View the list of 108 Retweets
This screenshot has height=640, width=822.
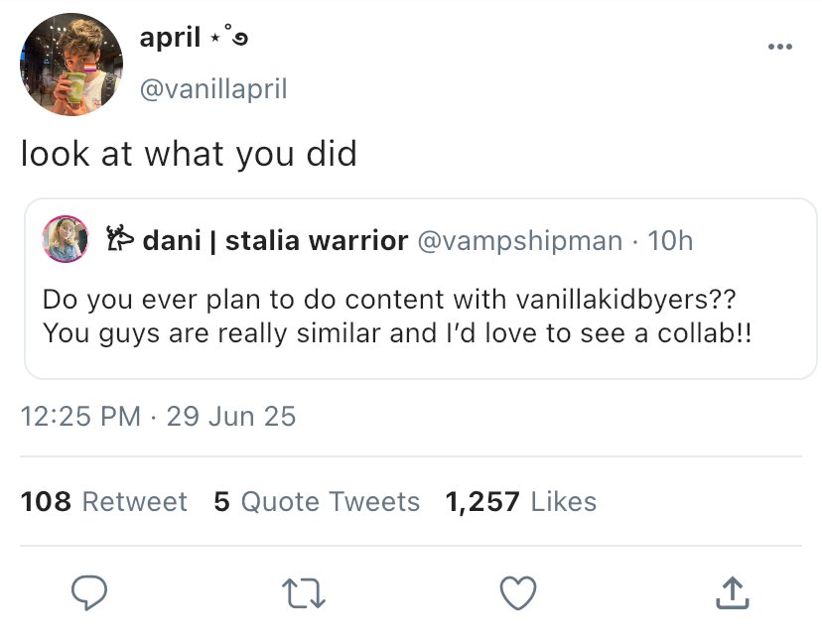(103, 502)
